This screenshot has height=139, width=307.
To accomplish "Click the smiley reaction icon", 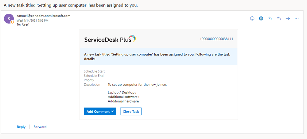I will [252, 18].
